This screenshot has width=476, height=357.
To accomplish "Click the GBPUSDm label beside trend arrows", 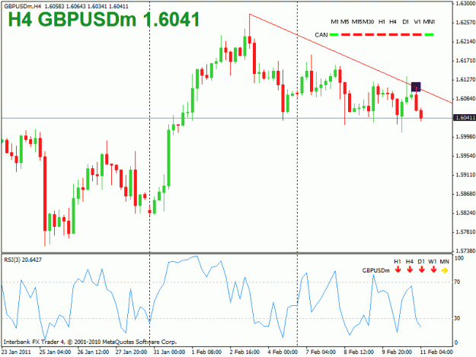I will coord(375,270).
